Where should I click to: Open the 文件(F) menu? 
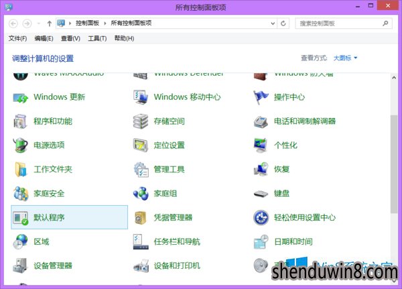coord(17,38)
